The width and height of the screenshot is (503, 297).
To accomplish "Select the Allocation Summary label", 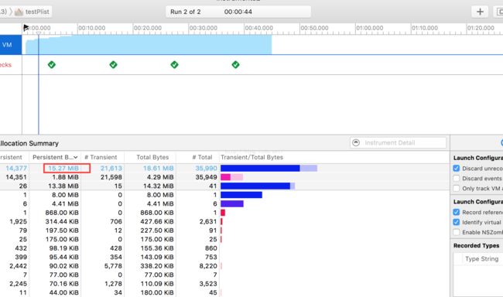I will point(29,143).
